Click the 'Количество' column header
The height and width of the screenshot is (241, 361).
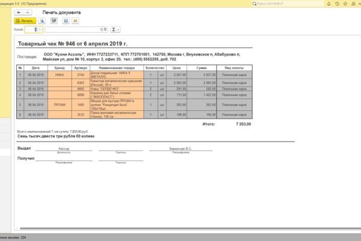(155, 68)
